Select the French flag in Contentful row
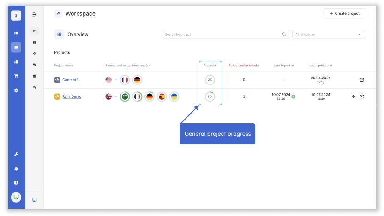Viewport: 384px width, 216px height. coord(125,80)
